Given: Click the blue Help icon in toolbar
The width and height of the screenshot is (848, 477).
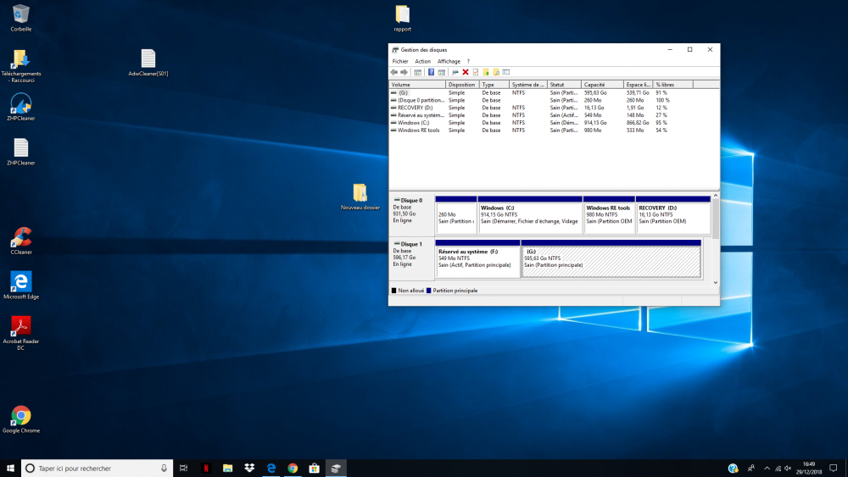Looking at the screenshot, I should [431, 72].
